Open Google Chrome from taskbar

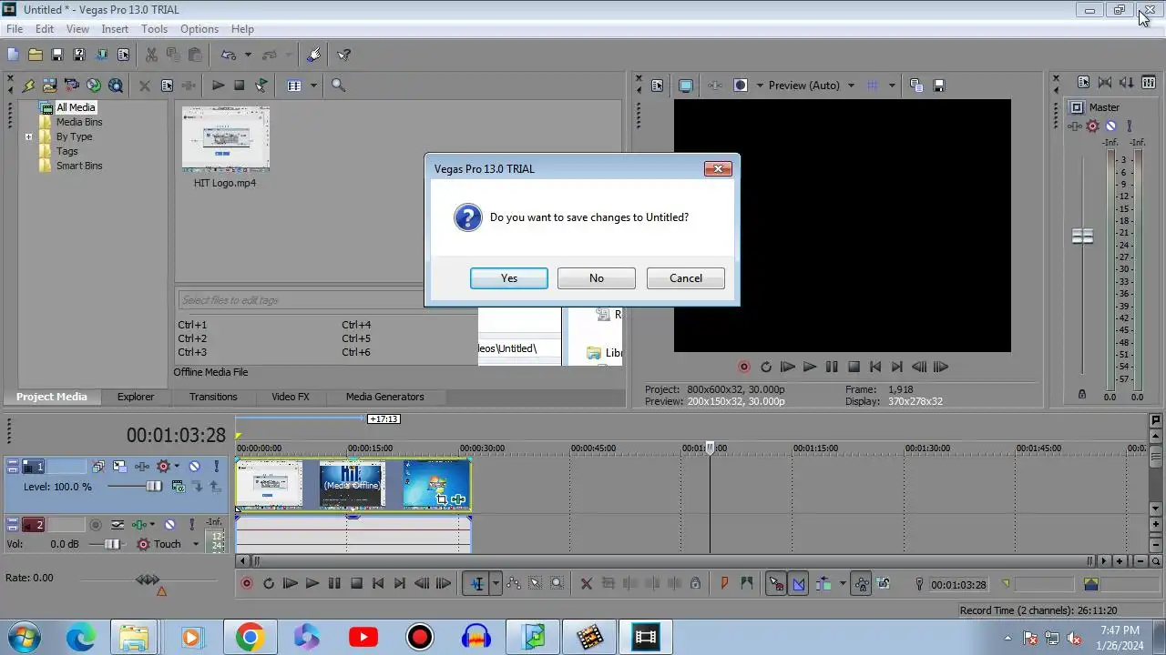point(250,637)
